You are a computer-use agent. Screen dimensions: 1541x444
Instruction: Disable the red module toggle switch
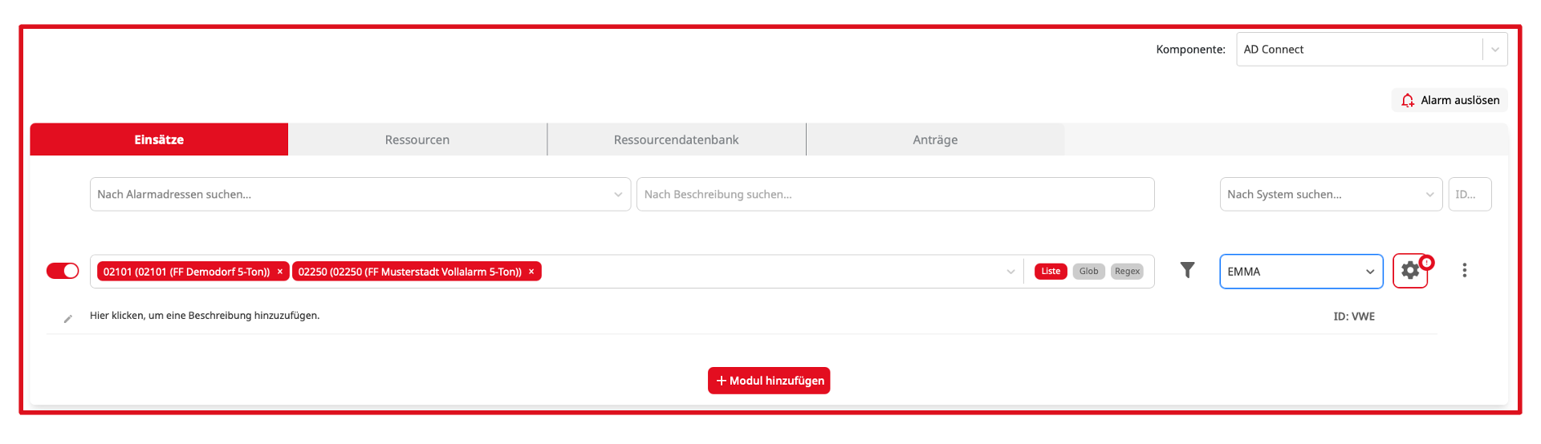[x=63, y=271]
